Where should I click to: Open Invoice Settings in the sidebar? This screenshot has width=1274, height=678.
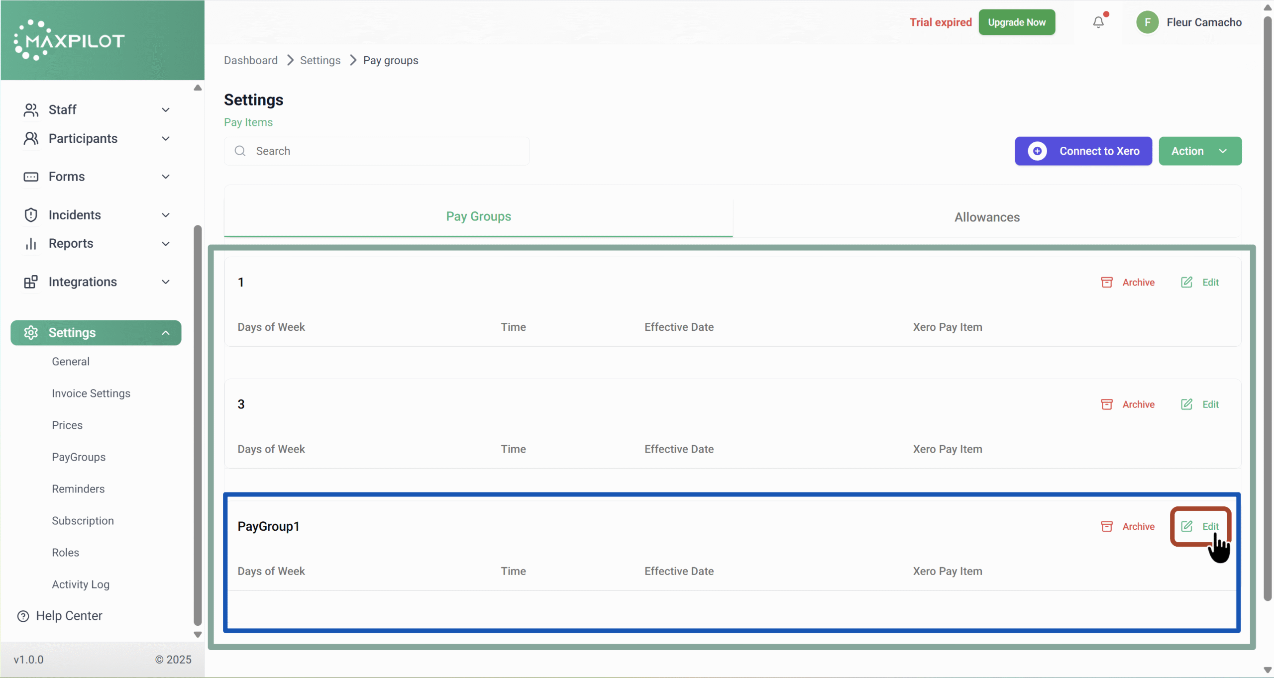click(91, 393)
